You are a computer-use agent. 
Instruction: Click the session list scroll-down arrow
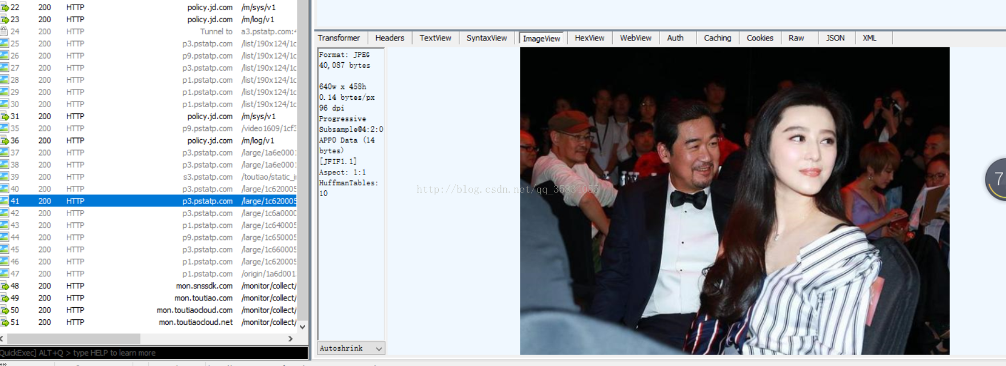pos(303,327)
